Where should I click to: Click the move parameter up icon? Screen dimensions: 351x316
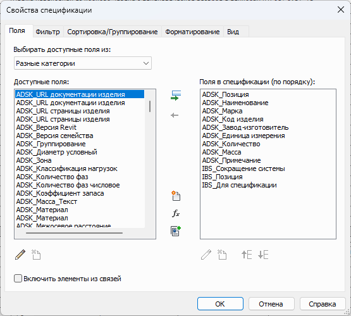tap(247, 255)
